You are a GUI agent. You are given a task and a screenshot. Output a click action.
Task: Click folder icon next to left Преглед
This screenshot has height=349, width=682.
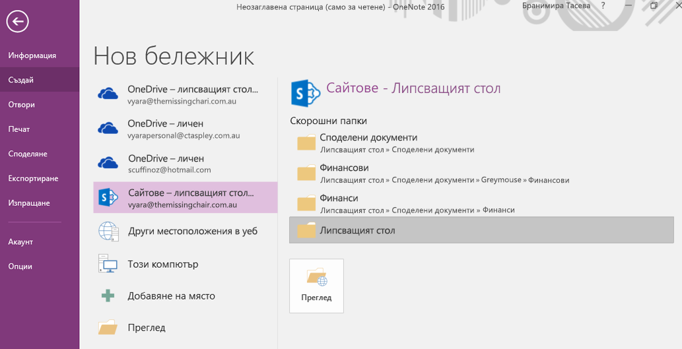pos(108,327)
